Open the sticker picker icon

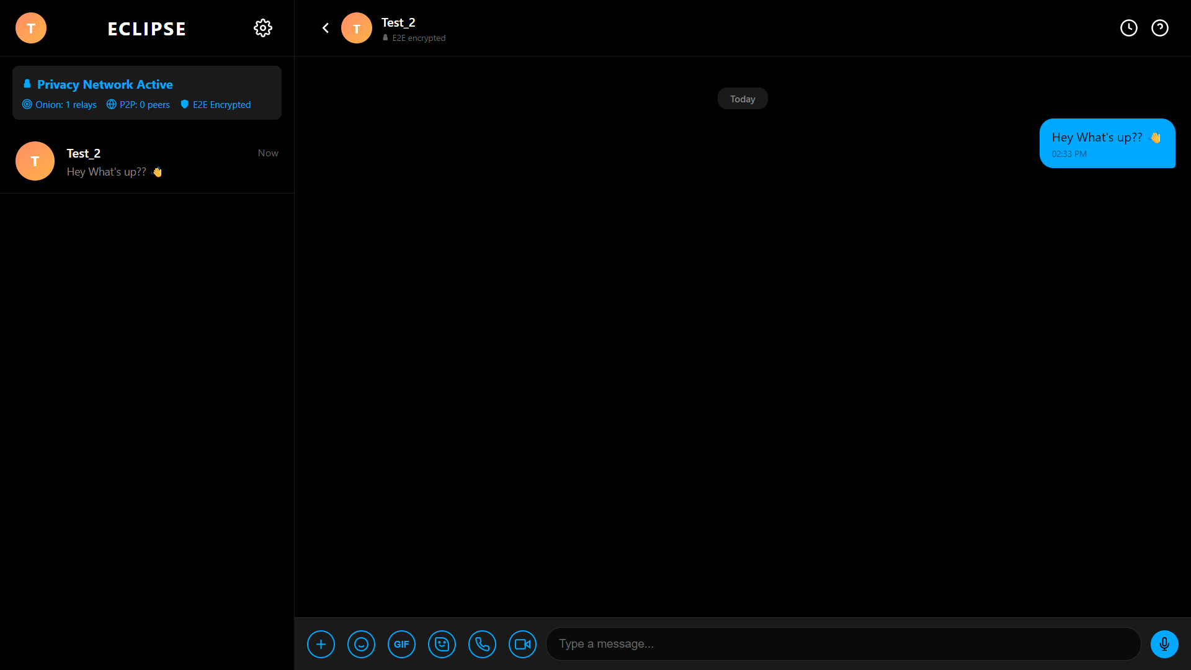[442, 644]
